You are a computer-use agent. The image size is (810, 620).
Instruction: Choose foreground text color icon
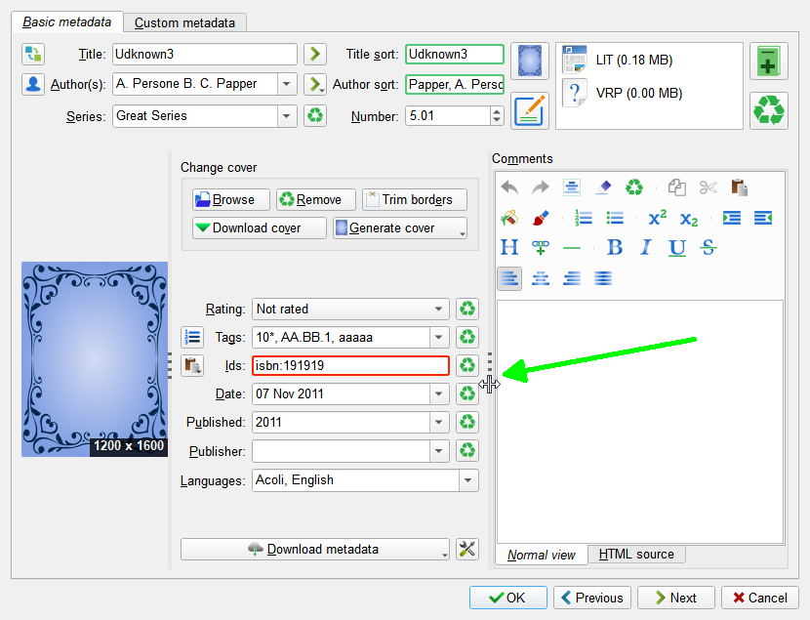coord(541,218)
